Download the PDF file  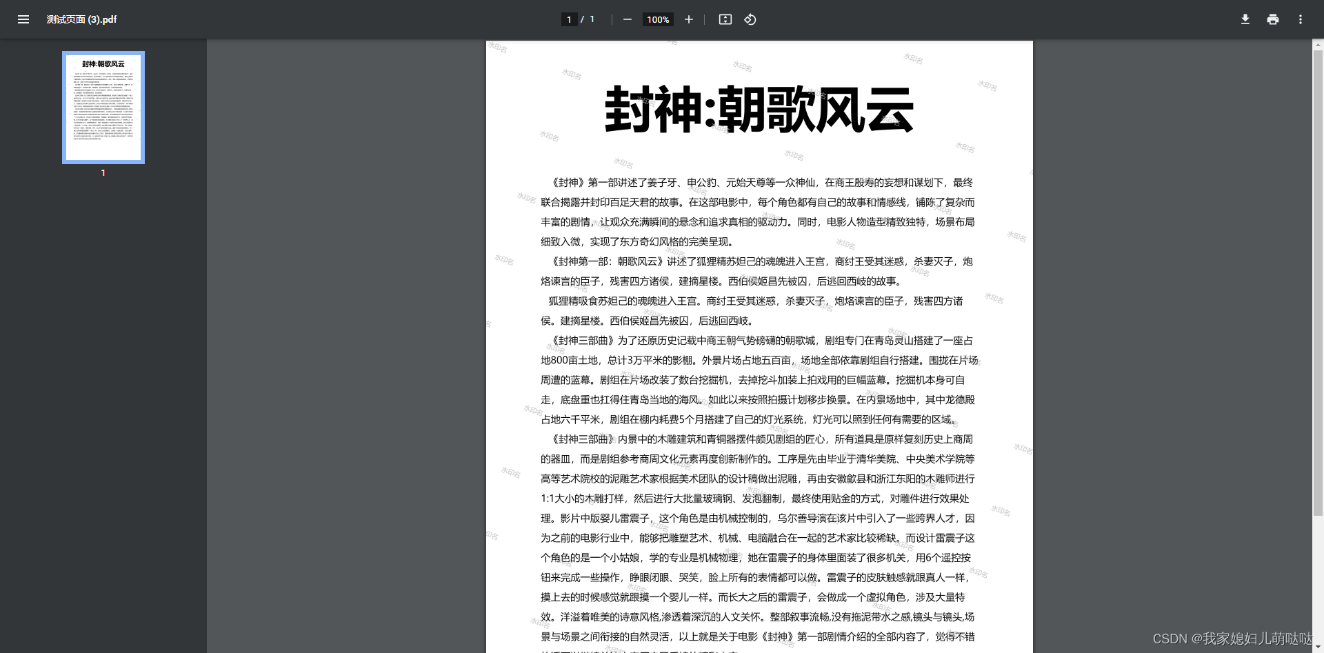[x=1245, y=19]
